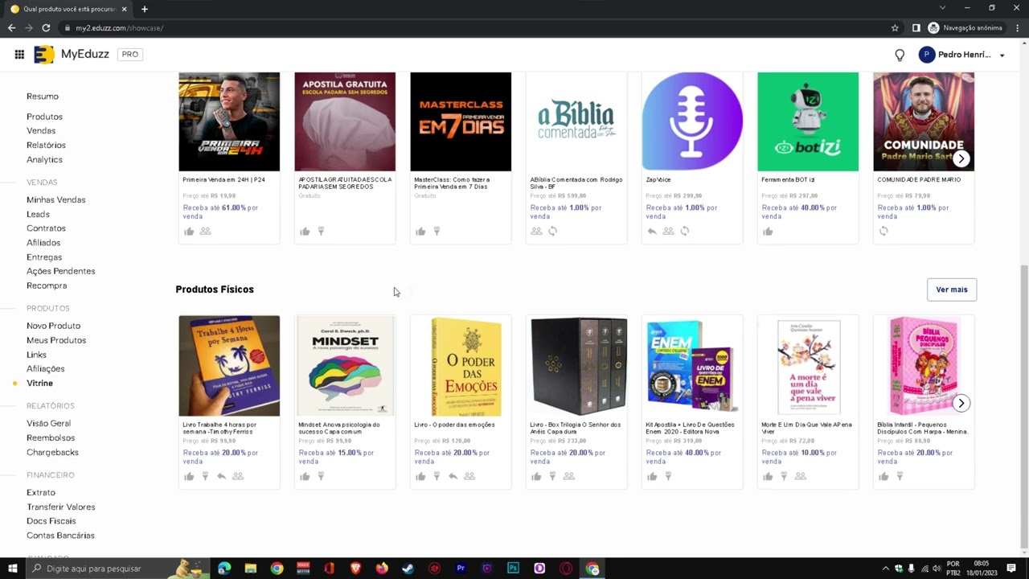Click the thumbs-up icon on Primeira Venda em 24H card
The image size is (1029, 579).
point(189,232)
